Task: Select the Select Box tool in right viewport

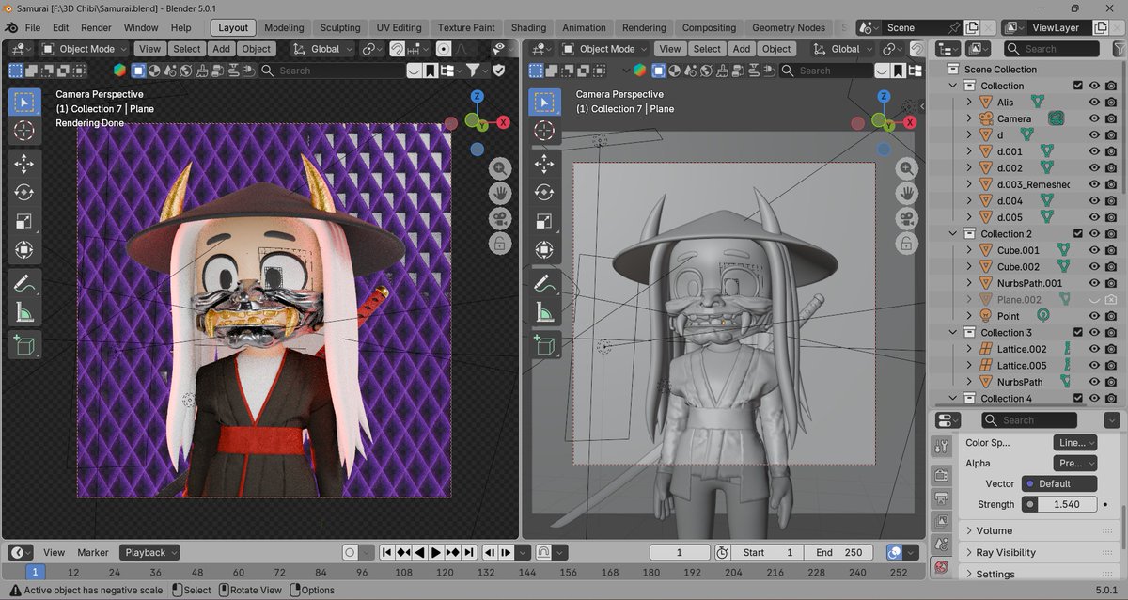Action: coord(544,103)
